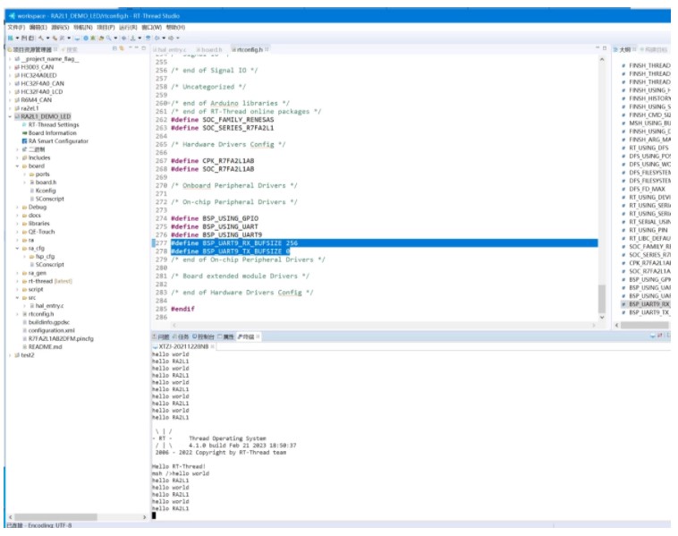This screenshot has width=678, height=536.
Task: Expand the R6M4_CAN project
Action: (x=10, y=100)
